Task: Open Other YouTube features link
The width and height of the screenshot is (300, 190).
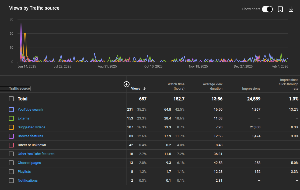Action: 36,154
